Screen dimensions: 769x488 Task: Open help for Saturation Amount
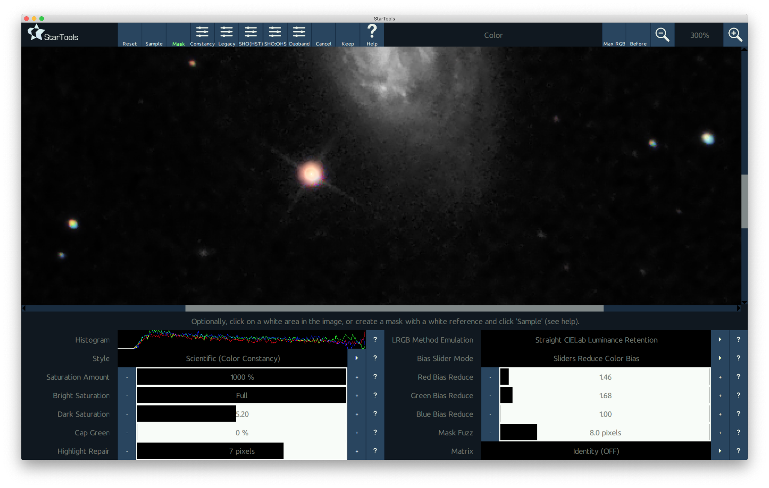pyautogui.click(x=375, y=377)
